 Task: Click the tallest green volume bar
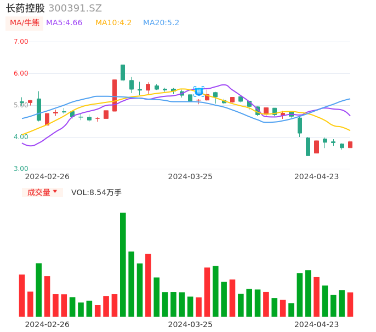click(x=123, y=264)
